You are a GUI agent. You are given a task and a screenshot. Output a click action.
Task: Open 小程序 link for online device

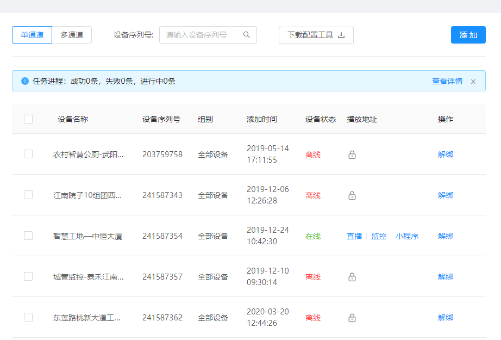pos(406,236)
